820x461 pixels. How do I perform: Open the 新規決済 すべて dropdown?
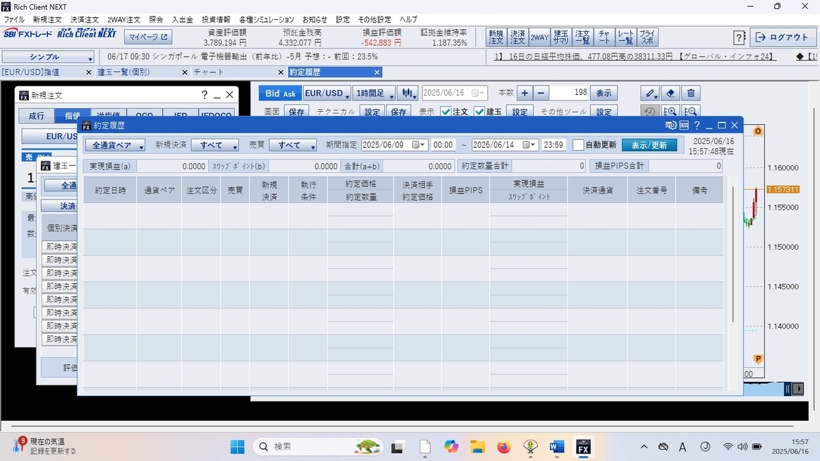pyautogui.click(x=215, y=145)
